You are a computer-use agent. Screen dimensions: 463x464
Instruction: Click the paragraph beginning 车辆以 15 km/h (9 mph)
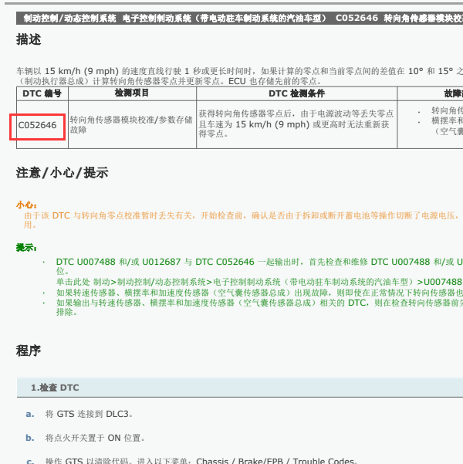(240, 76)
